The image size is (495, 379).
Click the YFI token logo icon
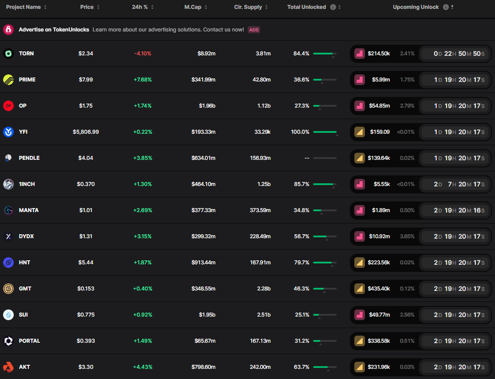click(8, 132)
